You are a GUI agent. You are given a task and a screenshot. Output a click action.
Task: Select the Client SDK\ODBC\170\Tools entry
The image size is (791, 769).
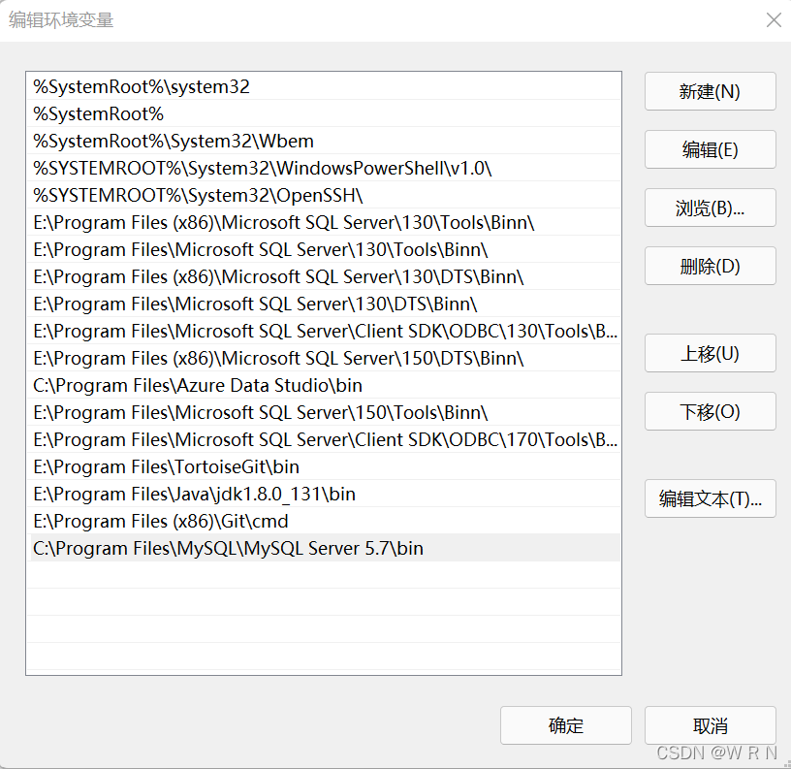[324, 439]
